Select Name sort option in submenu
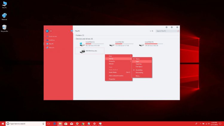The width and height of the screenshot is (224, 126). click(x=138, y=59)
